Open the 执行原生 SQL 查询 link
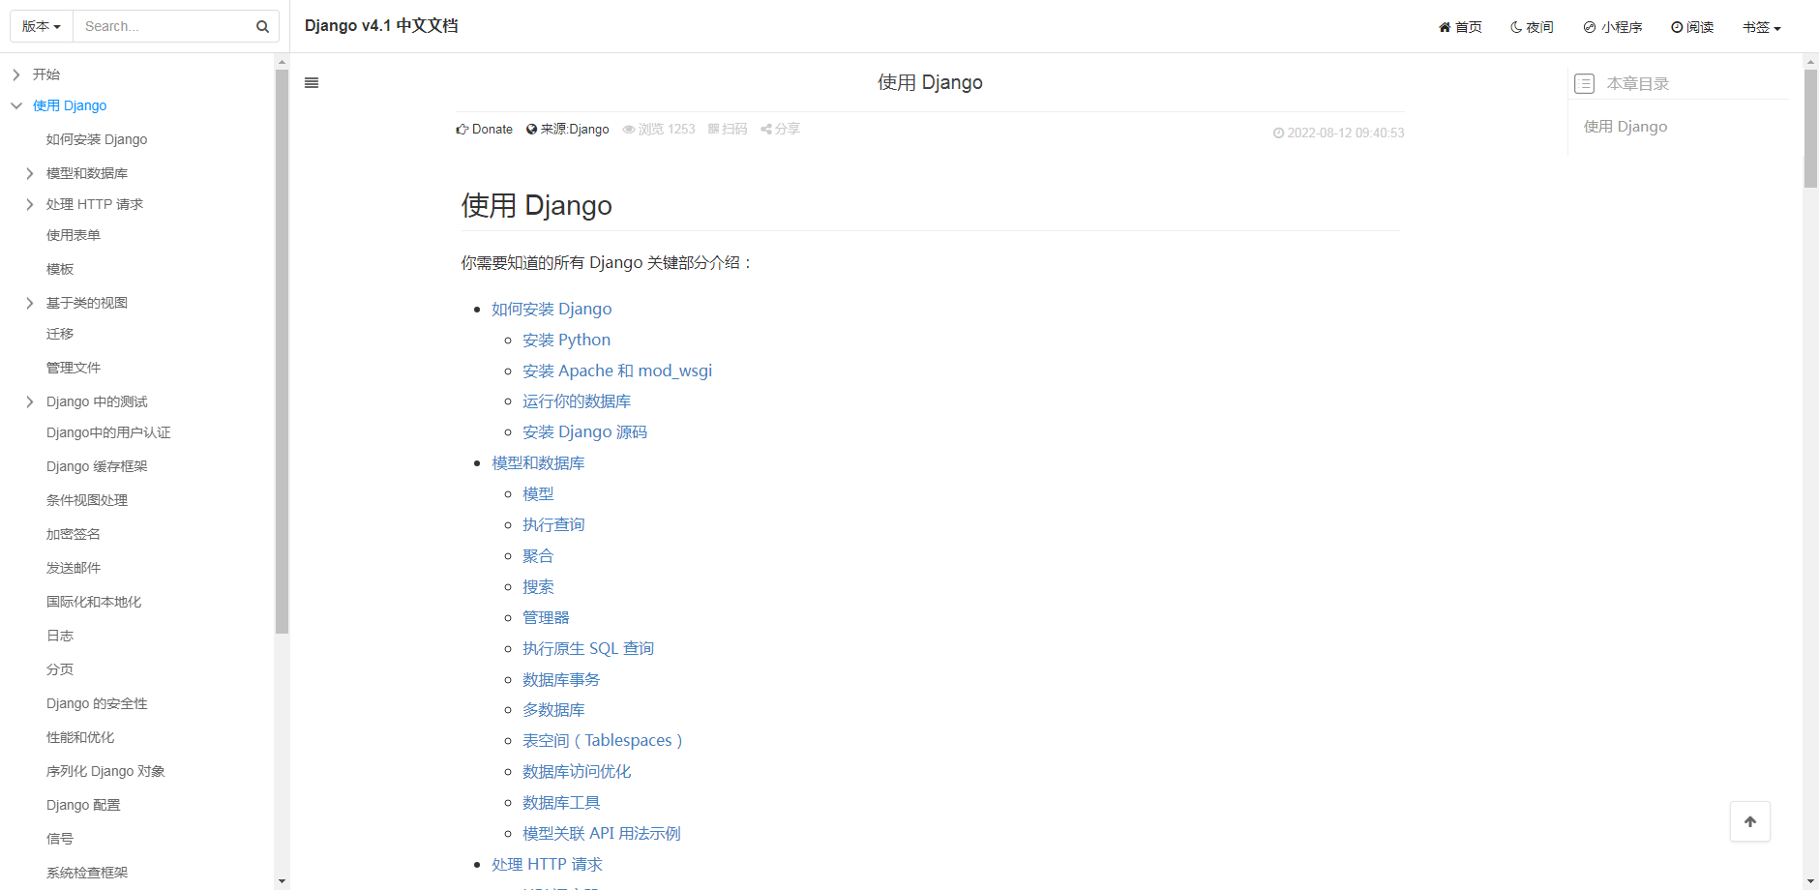 588,648
